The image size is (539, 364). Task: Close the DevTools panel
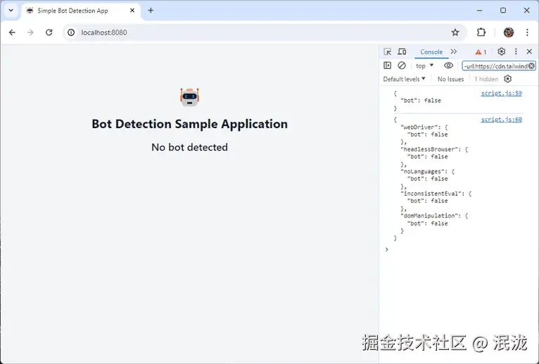coord(529,51)
